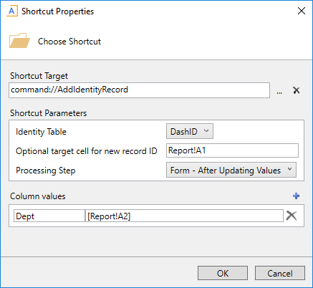Click the Choose Shortcut label

tap(69, 42)
